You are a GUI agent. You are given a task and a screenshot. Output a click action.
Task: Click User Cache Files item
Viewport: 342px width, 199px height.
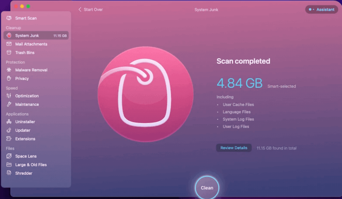pos(238,105)
